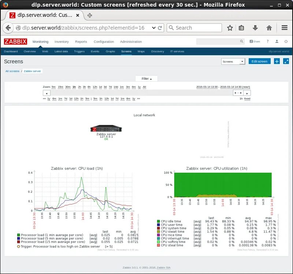The width and height of the screenshot is (293, 274).
Task: Click the URL address bar
Action: tap(86, 28)
